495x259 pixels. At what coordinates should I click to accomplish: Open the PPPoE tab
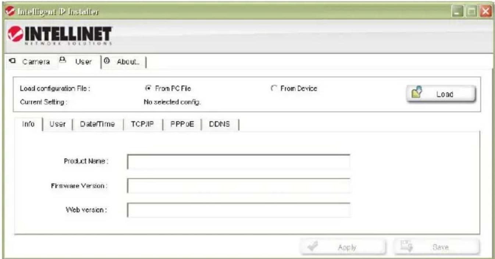coord(182,124)
